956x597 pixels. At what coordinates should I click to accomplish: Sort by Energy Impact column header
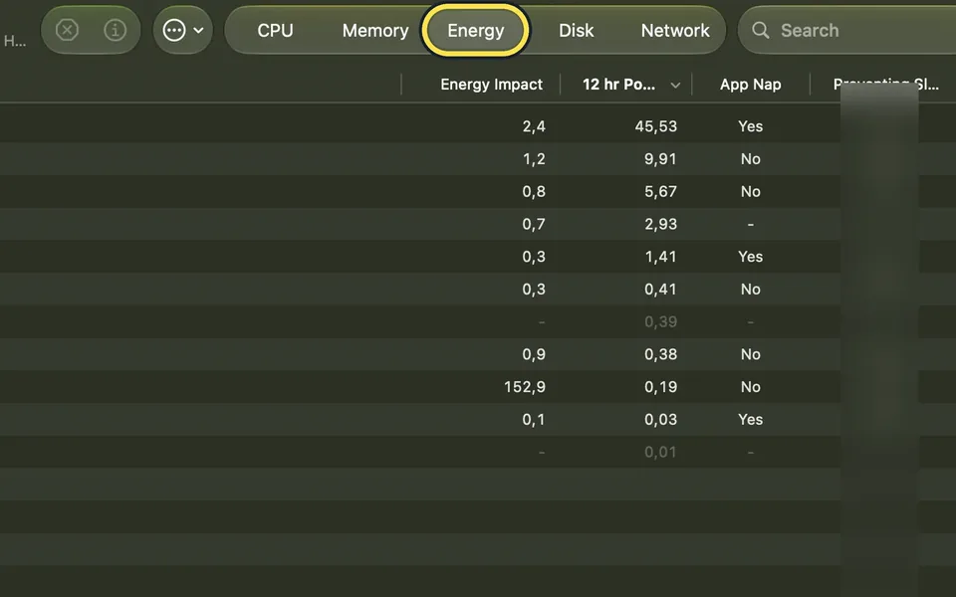[491, 85]
